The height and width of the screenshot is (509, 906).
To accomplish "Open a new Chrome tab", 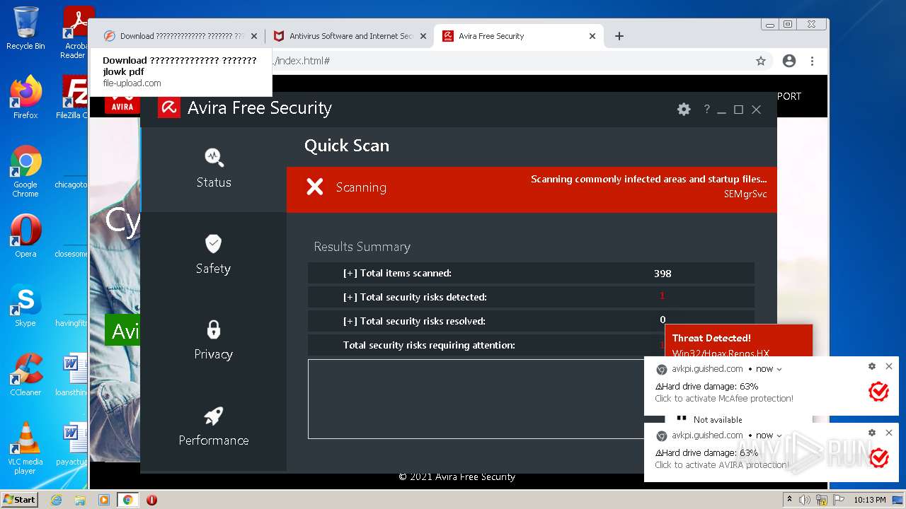I will click(x=619, y=36).
